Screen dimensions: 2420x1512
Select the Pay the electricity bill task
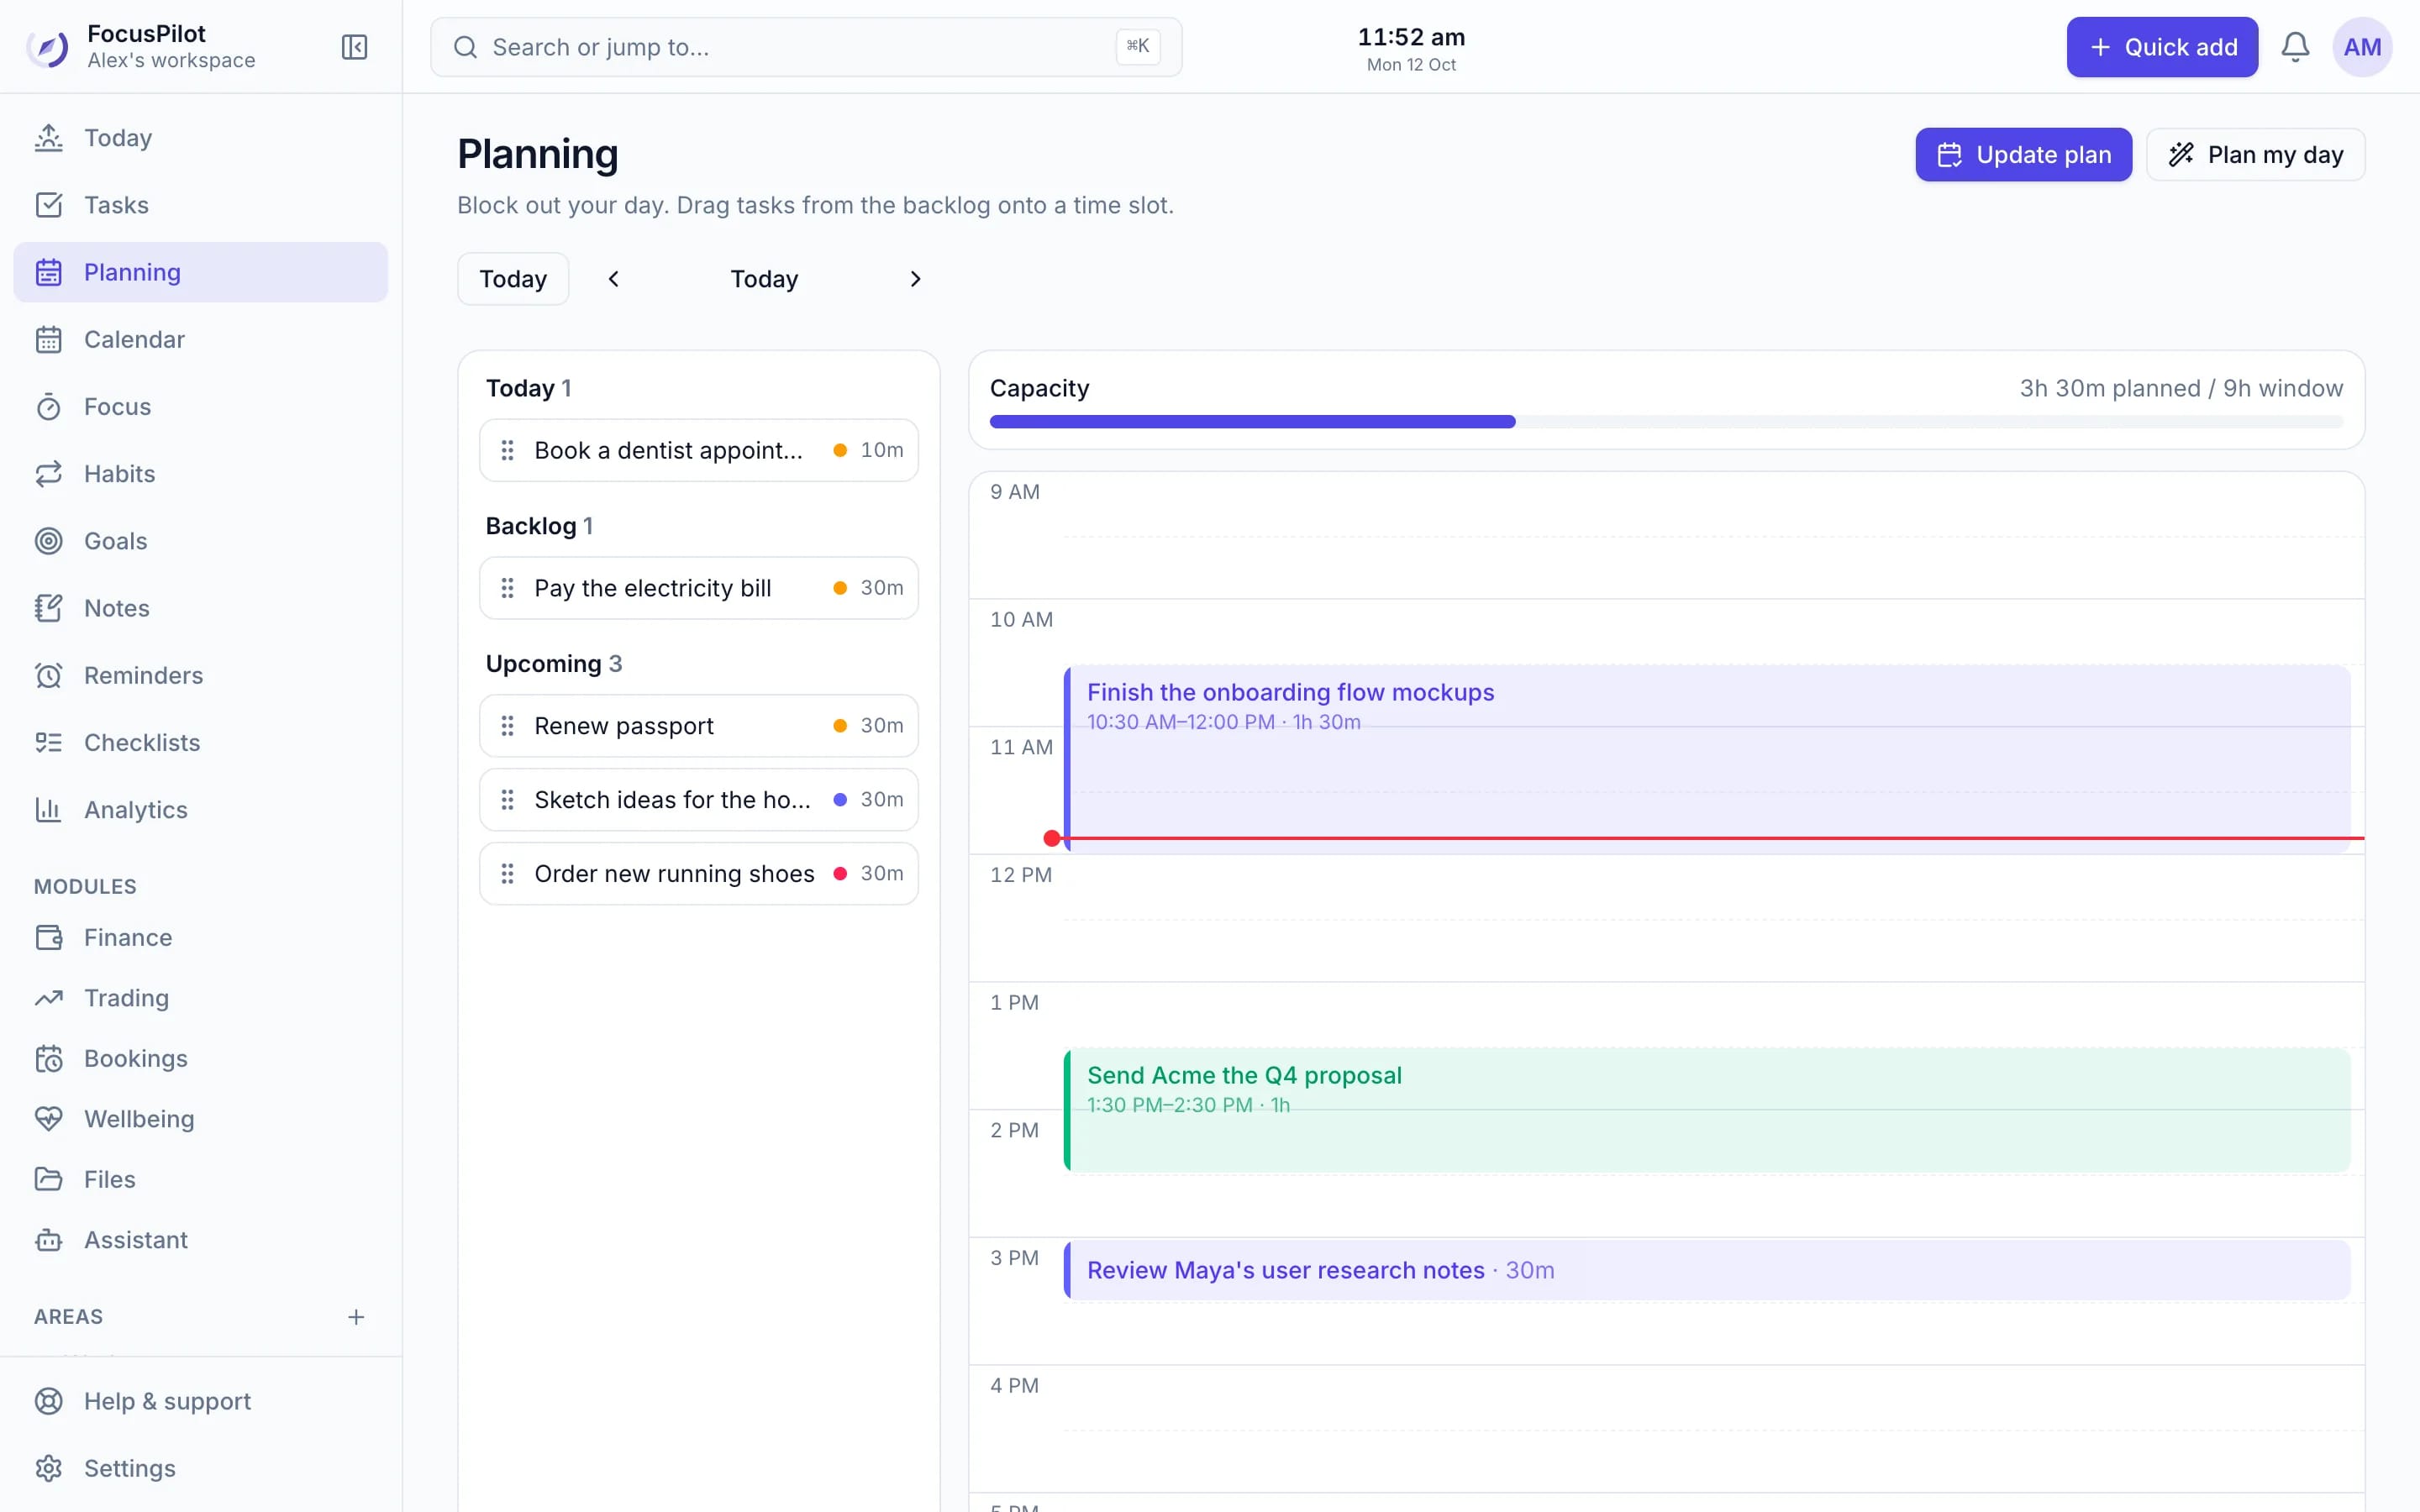click(699, 588)
